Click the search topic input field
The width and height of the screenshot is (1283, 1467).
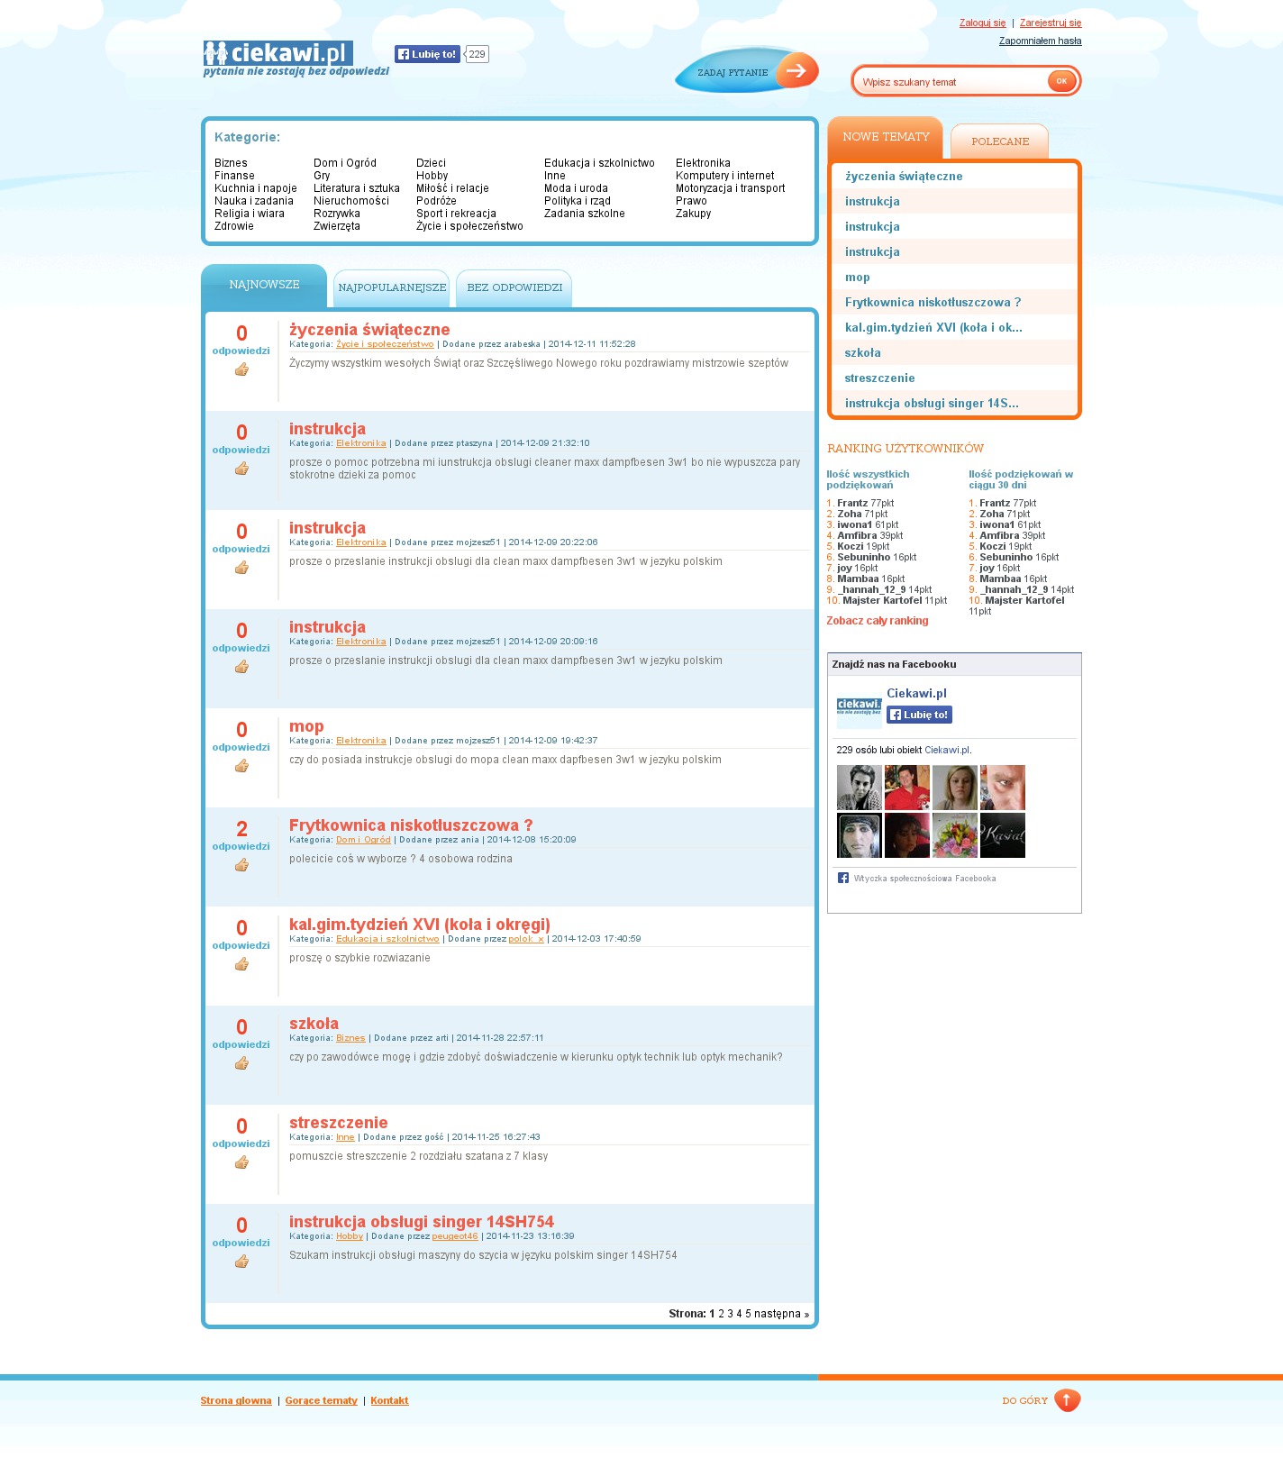click(x=951, y=82)
